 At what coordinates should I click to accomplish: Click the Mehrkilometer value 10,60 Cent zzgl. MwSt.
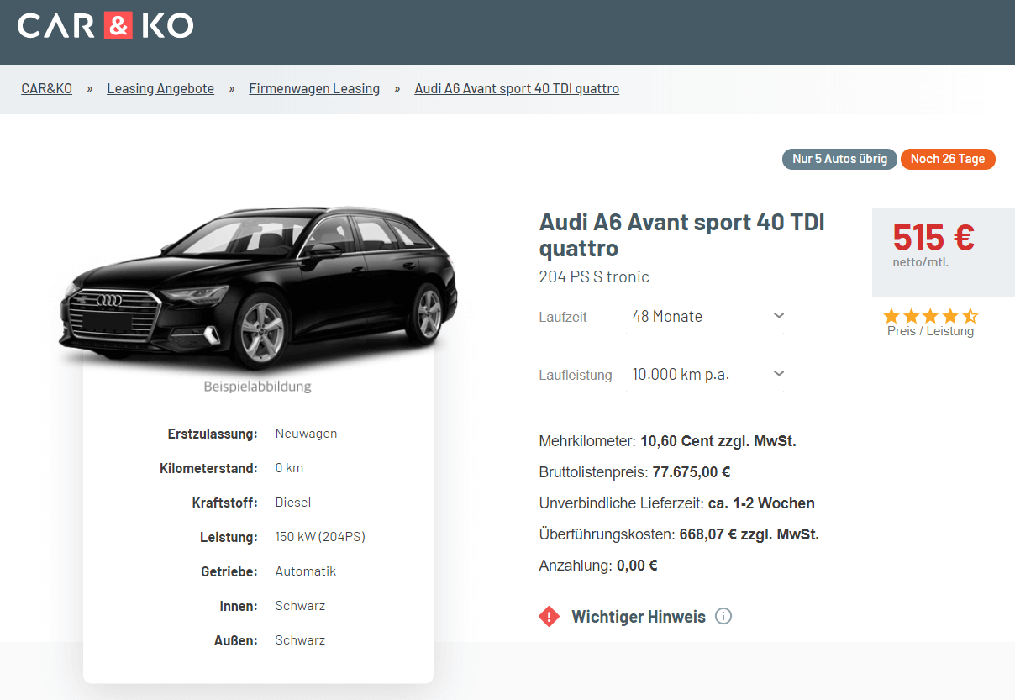pyautogui.click(x=718, y=441)
